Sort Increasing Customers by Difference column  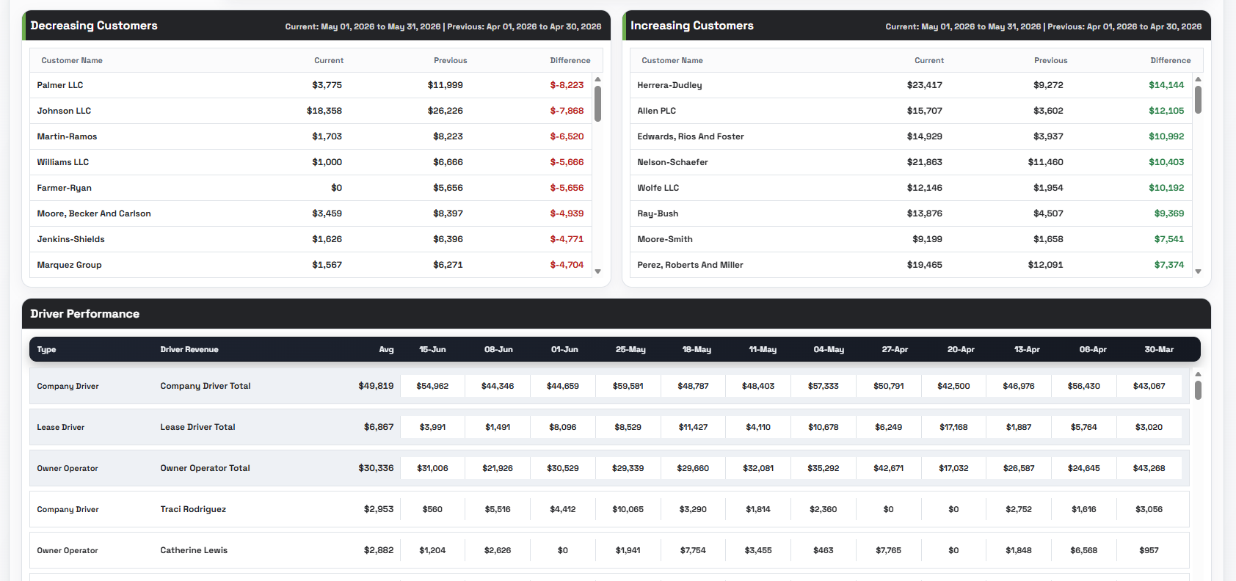1171,61
